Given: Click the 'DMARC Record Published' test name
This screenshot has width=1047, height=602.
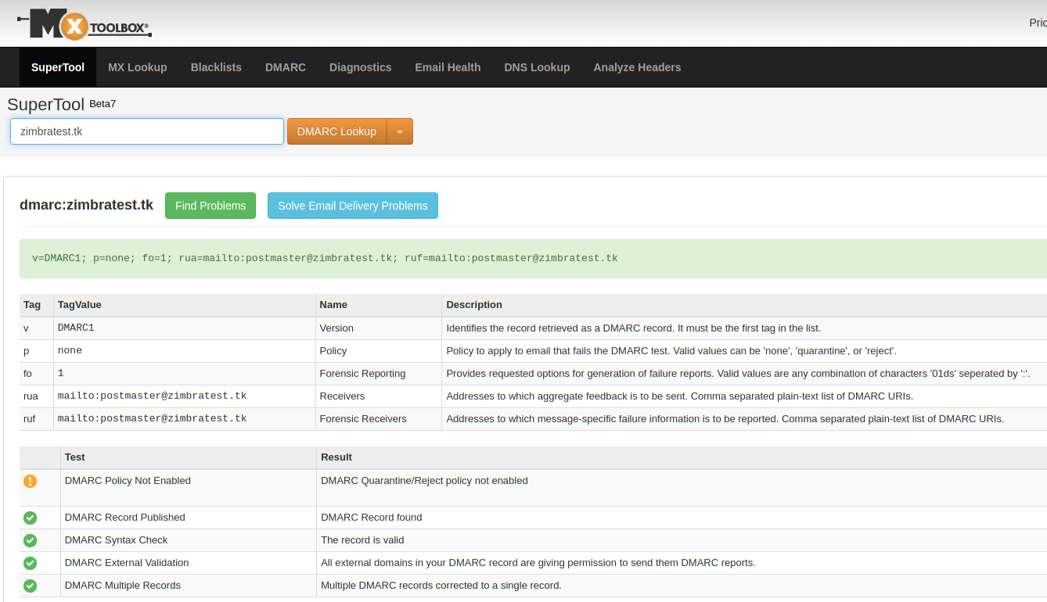Looking at the screenshot, I should (x=125, y=518).
